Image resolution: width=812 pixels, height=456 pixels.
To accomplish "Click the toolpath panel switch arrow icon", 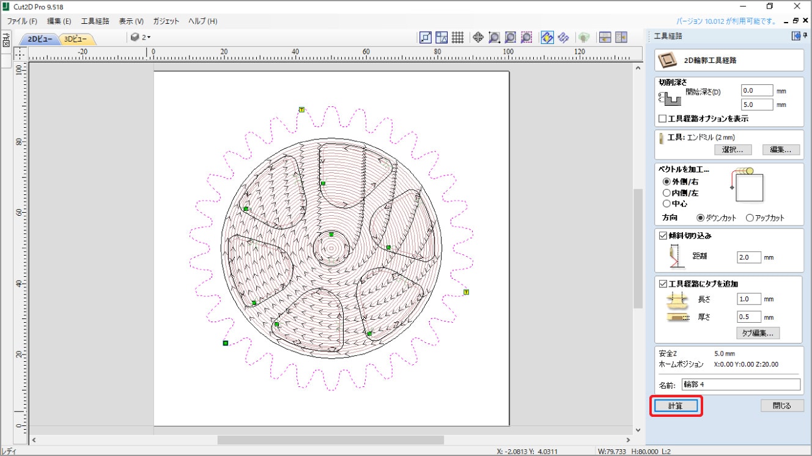I will pyautogui.click(x=796, y=36).
